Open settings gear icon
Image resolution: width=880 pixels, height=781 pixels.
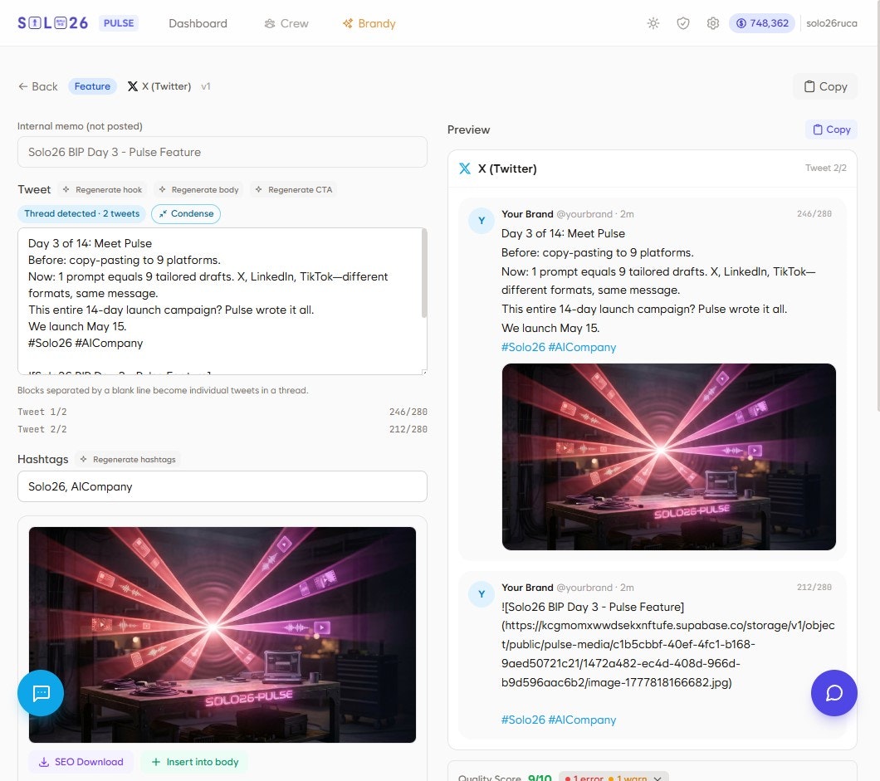coord(713,23)
